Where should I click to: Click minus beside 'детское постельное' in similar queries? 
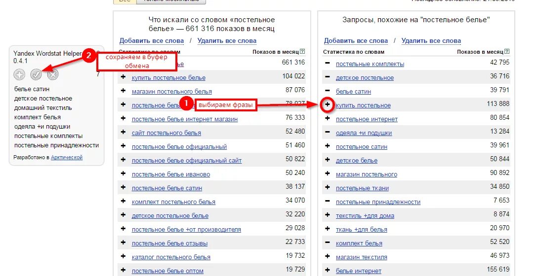pyautogui.click(x=328, y=77)
